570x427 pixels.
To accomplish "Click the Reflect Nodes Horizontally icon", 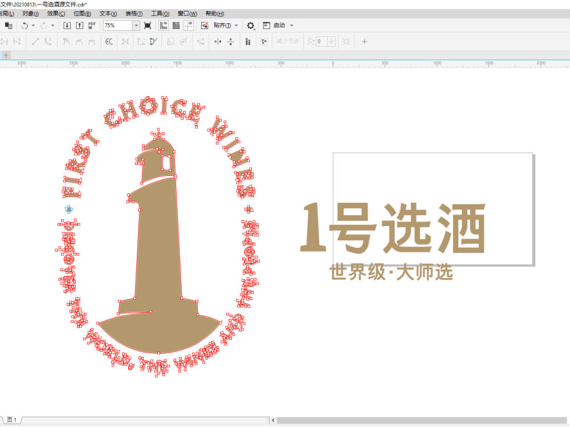I will 218,42.
